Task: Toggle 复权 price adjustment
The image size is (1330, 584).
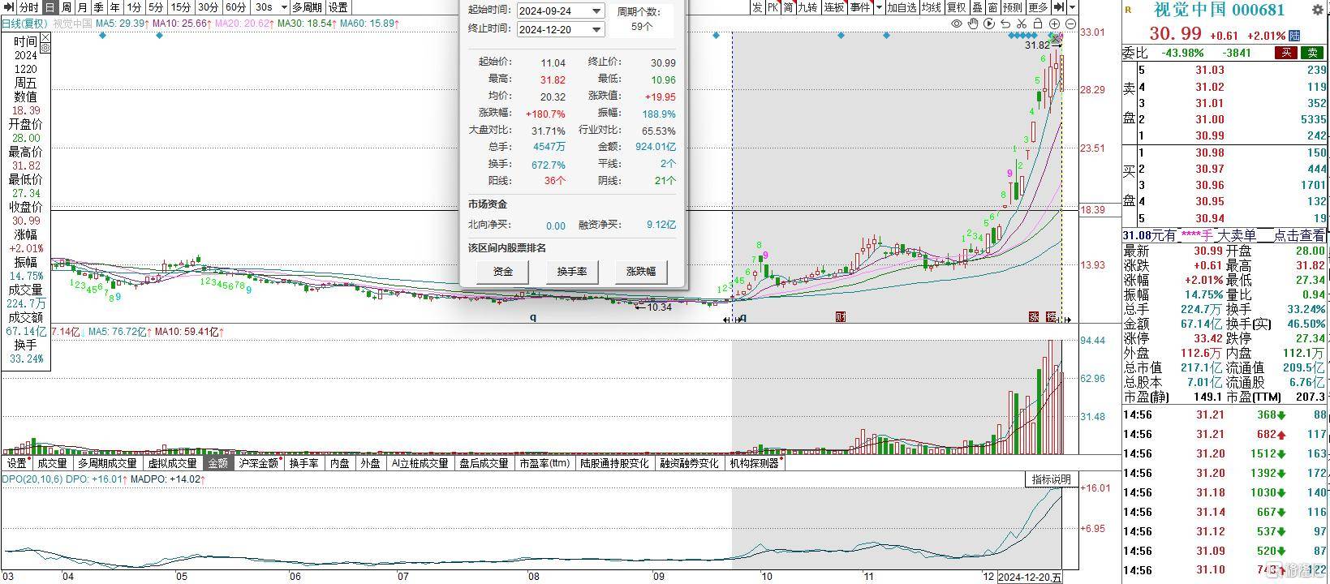Action: (x=958, y=7)
